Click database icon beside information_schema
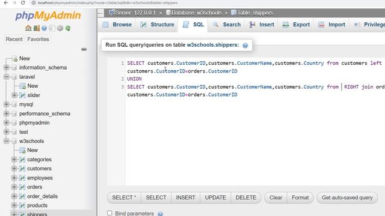The height and width of the screenshot is (216, 385). tap(14, 68)
